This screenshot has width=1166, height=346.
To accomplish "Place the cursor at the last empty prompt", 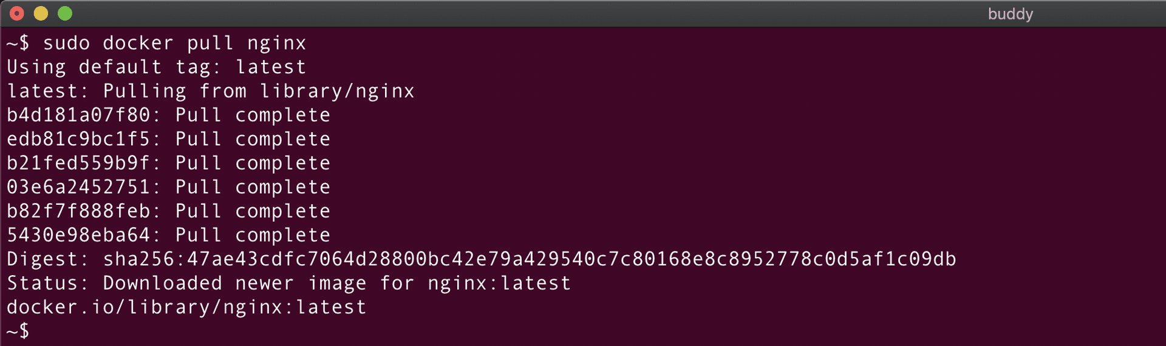I will point(38,331).
